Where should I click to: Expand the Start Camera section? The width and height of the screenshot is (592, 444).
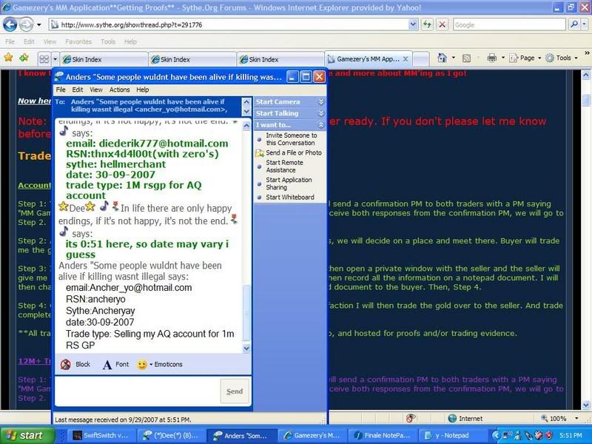click(x=321, y=102)
